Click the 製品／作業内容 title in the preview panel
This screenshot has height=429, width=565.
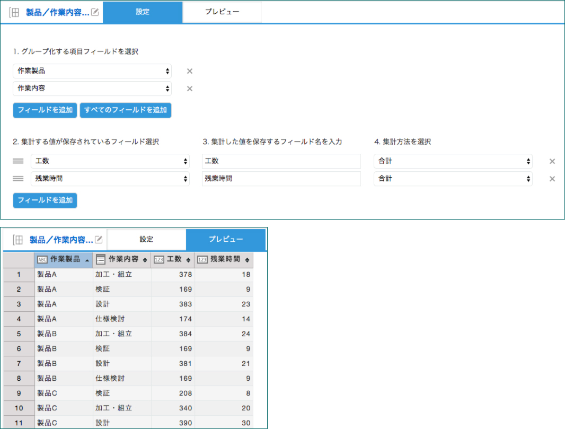click(x=61, y=240)
